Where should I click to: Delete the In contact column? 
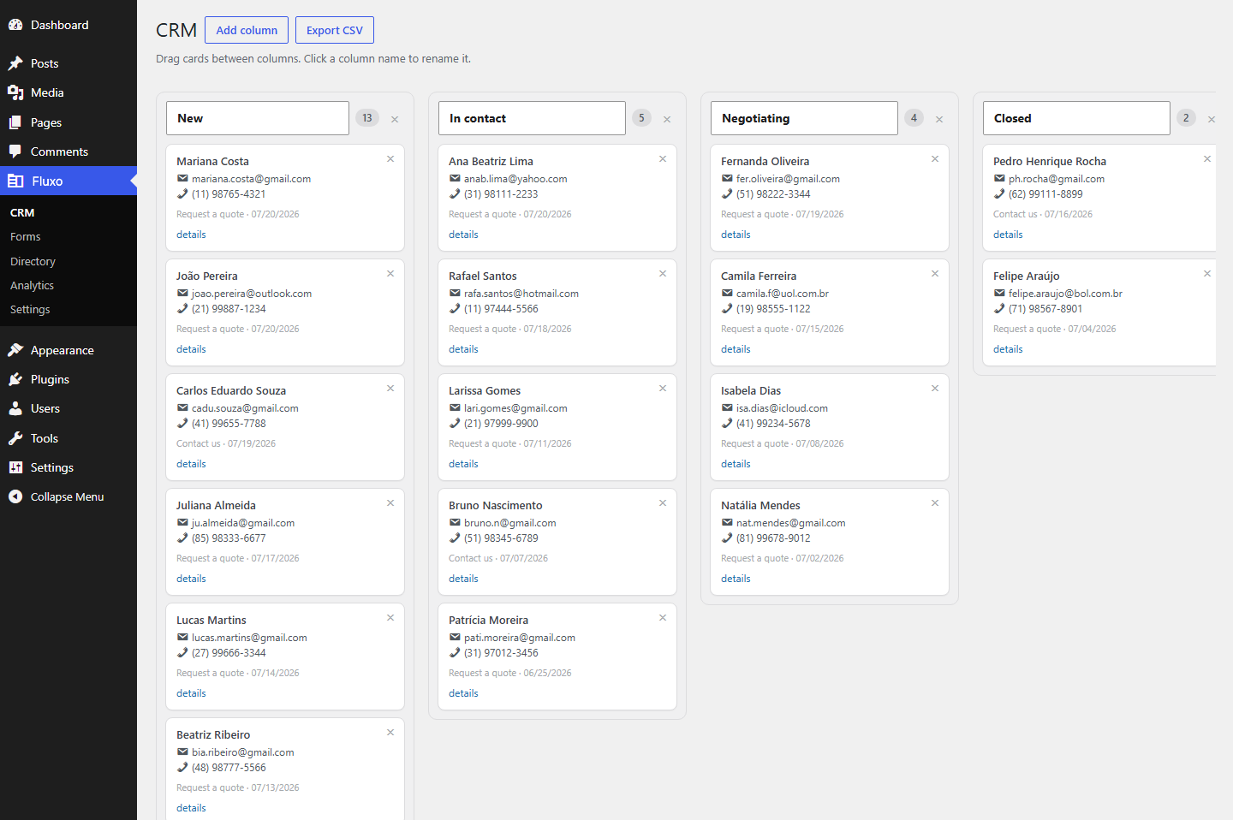[x=667, y=119]
